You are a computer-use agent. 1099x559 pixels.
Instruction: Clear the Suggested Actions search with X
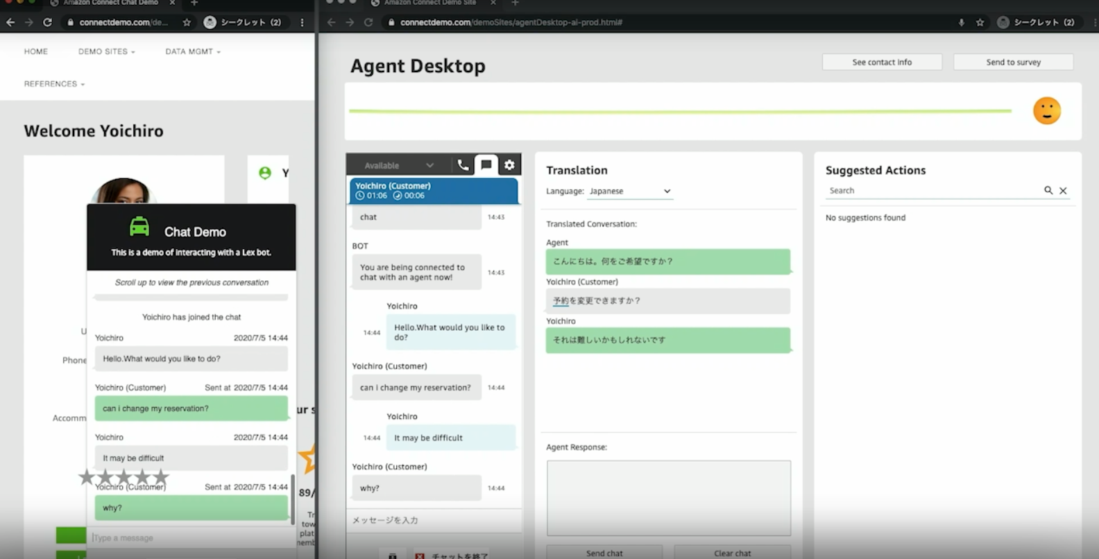(x=1063, y=191)
